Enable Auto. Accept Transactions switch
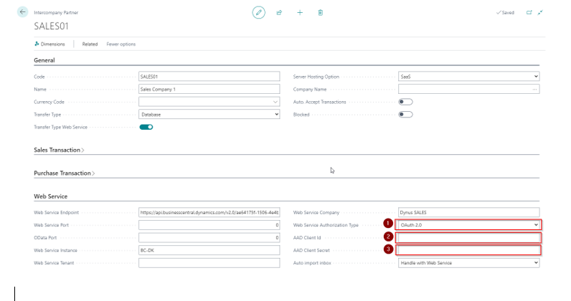Screen dimensions: 571x301 point(405,102)
